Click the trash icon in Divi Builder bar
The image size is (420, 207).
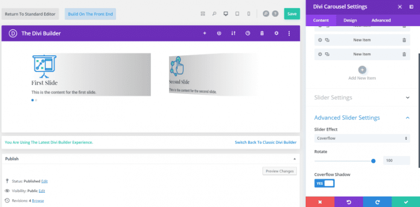tap(262, 33)
